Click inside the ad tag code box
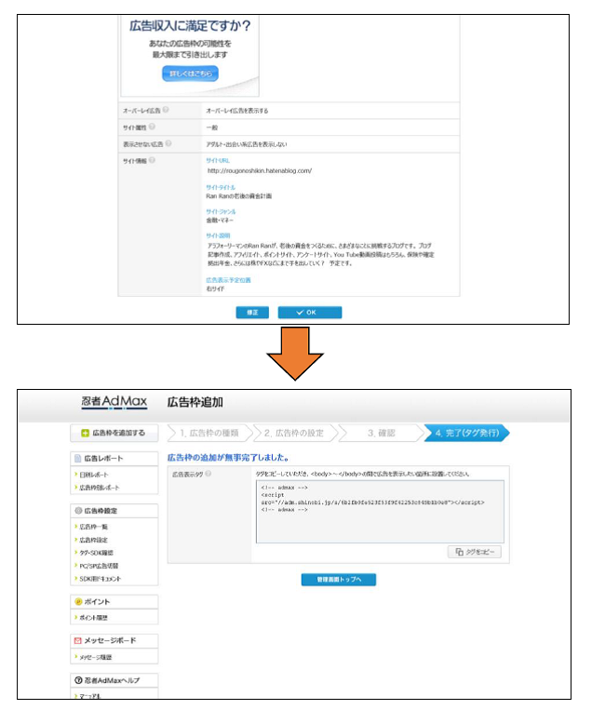This screenshot has height=723, width=592. pyautogui.click(x=380, y=512)
